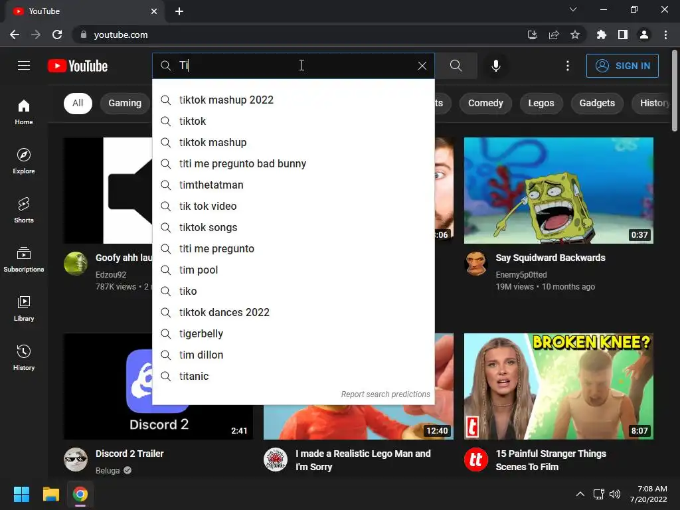Open a new browser tab
The height and width of the screenshot is (510, 680).
179,11
